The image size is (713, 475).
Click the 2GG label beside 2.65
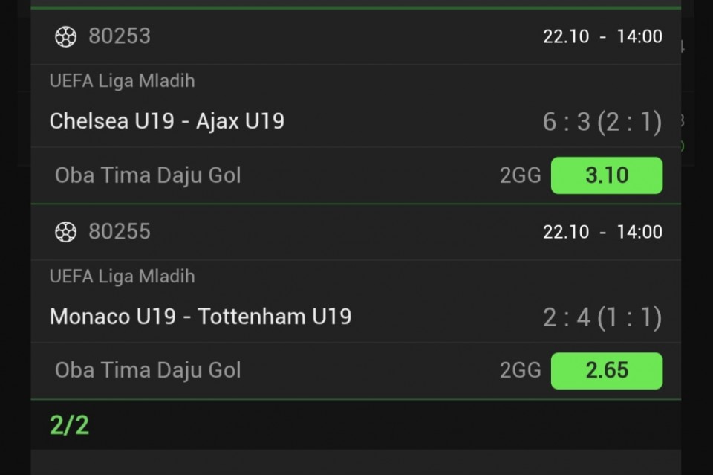pos(520,371)
